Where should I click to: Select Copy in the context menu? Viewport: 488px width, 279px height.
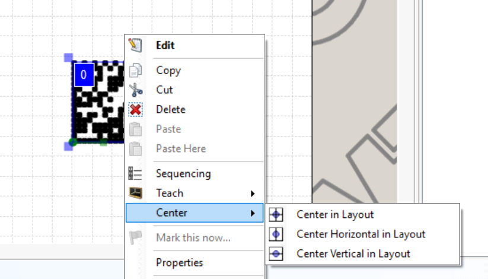point(168,70)
